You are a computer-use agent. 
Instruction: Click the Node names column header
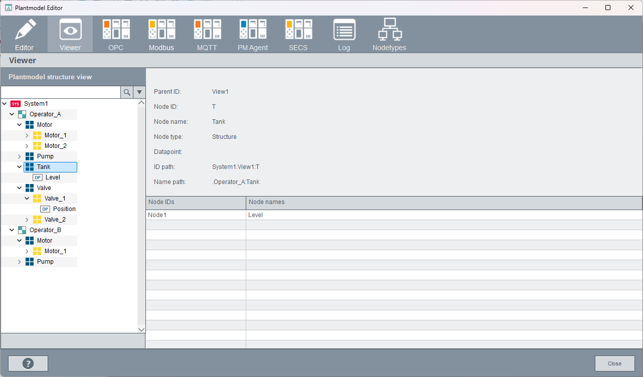point(444,203)
